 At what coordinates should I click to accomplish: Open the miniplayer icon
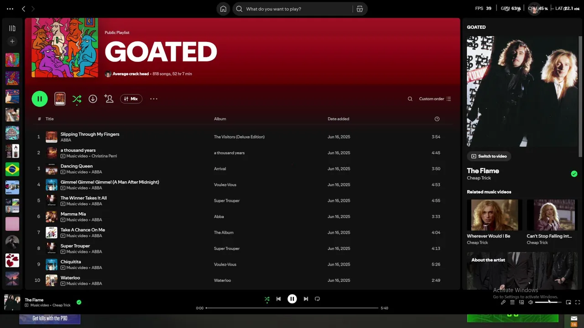pyautogui.click(x=568, y=302)
